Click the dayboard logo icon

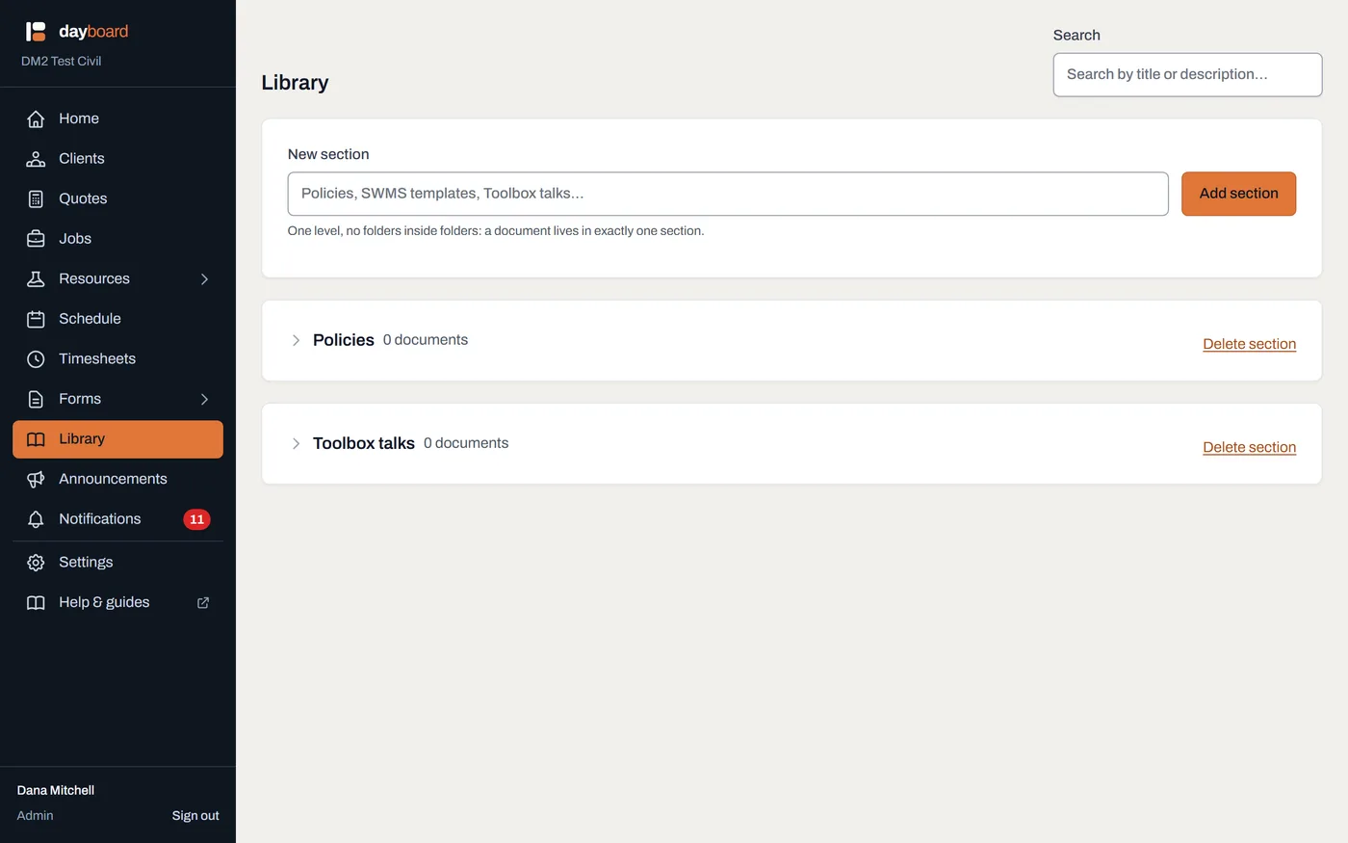pyautogui.click(x=36, y=32)
